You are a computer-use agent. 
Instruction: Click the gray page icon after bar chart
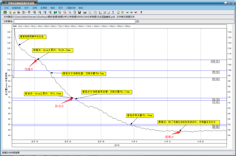coord(90,12)
